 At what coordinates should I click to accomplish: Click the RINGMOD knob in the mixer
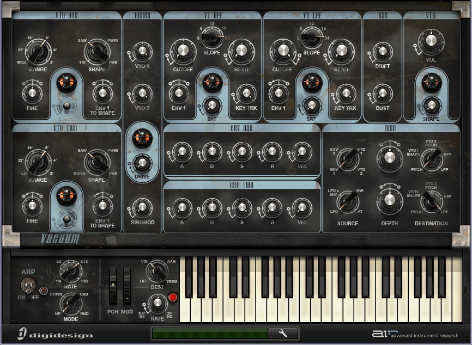coord(142,207)
